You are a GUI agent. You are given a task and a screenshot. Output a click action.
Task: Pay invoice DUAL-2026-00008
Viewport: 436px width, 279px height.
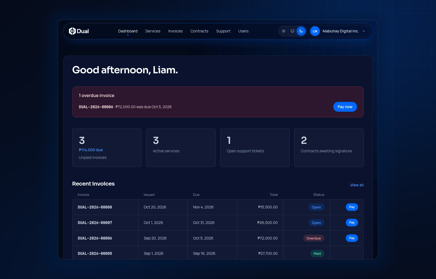[352, 207]
